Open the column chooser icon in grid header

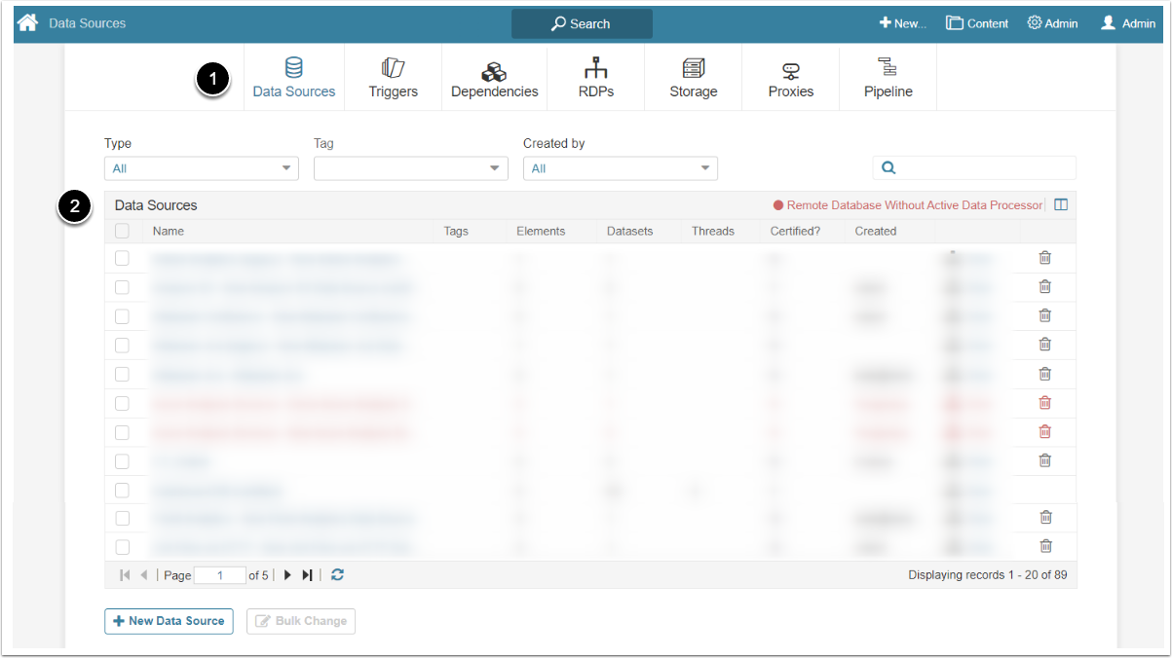pyautogui.click(x=1062, y=205)
